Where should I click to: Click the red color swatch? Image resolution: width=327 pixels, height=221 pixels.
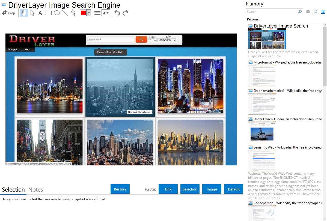click(x=83, y=13)
